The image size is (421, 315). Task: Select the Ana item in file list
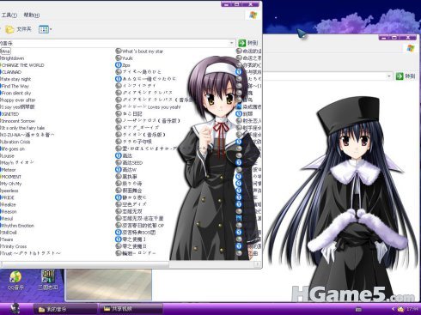pyautogui.click(x=6, y=51)
